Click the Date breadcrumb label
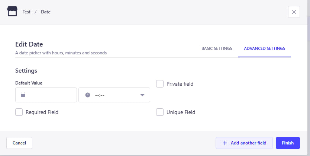310x156 pixels. coord(46,12)
